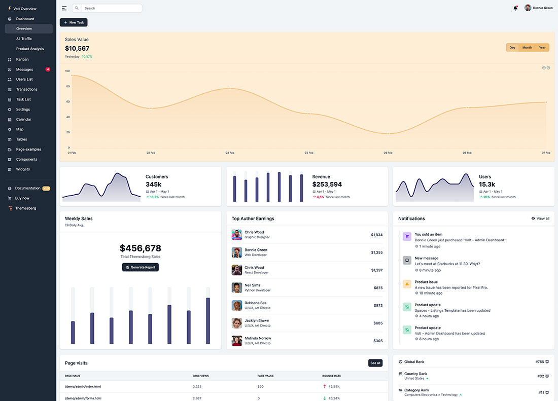Click the New Task button
The width and height of the screenshot is (558, 401).
coord(74,22)
